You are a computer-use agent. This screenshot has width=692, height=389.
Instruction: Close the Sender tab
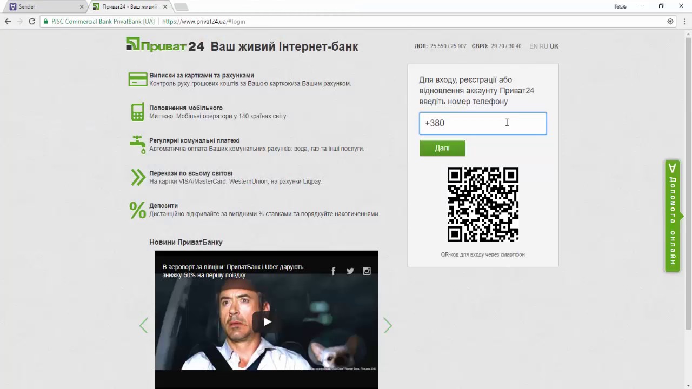82,7
